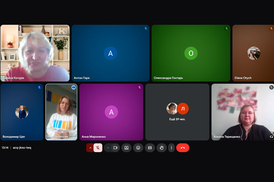Open the Ещё 39 чел. tile
The image size is (274, 182).
[x=177, y=112]
